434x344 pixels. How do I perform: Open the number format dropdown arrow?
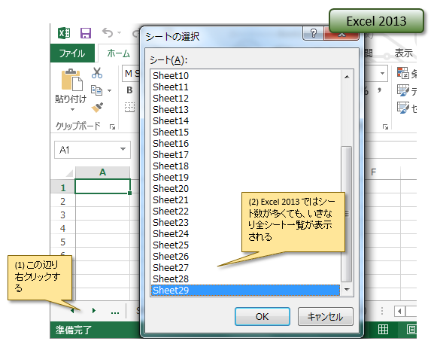point(382,74)
